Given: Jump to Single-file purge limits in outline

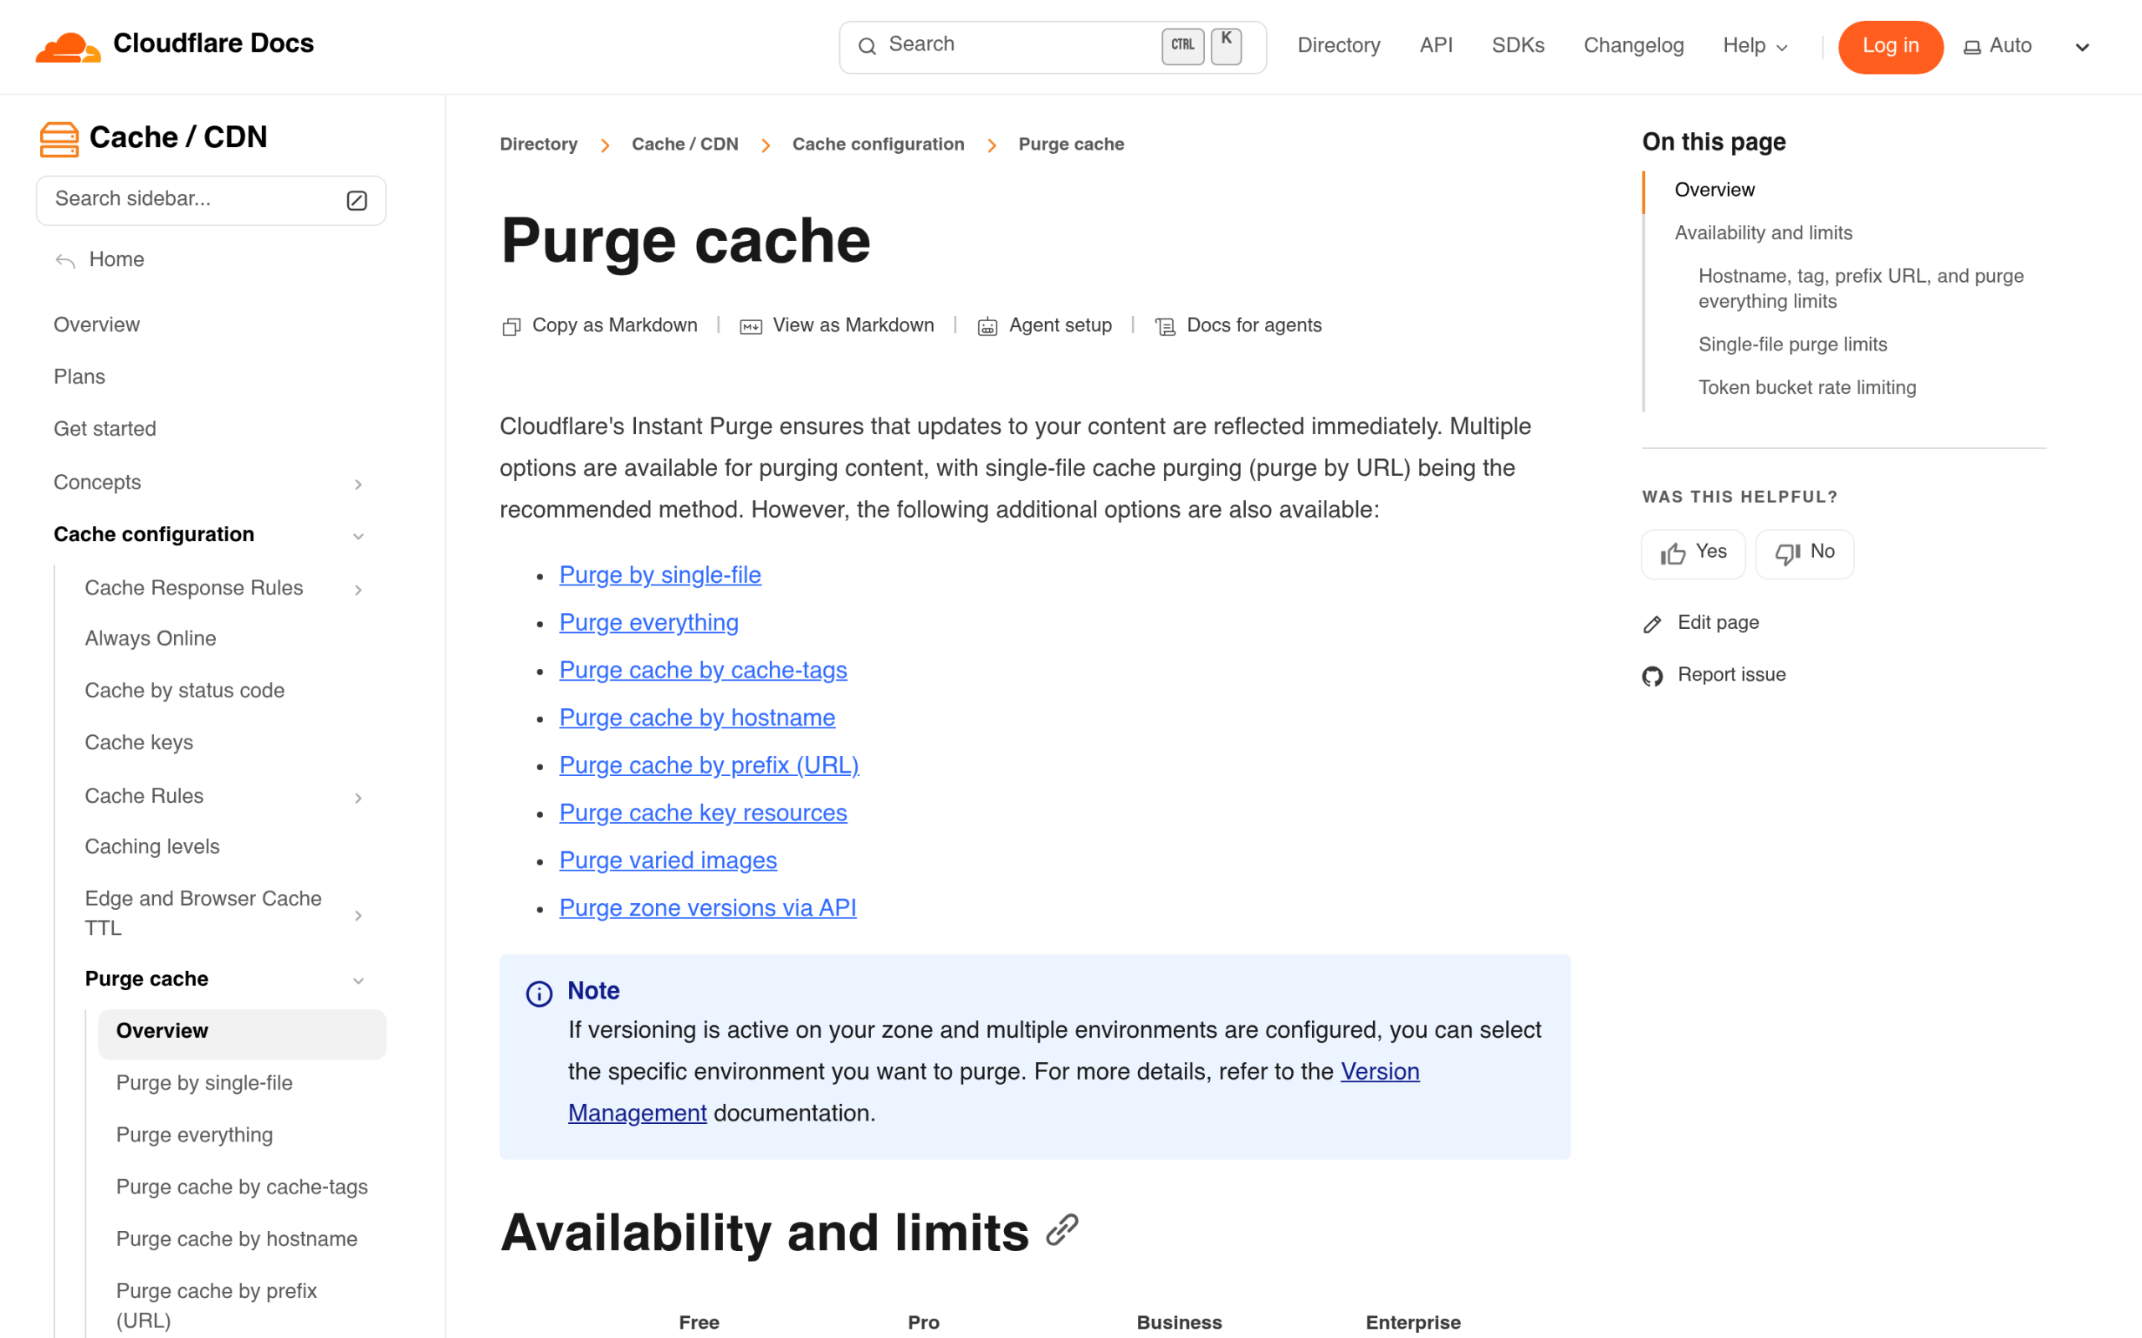Looking at the screenshot, I should [x=1792, y=345].
